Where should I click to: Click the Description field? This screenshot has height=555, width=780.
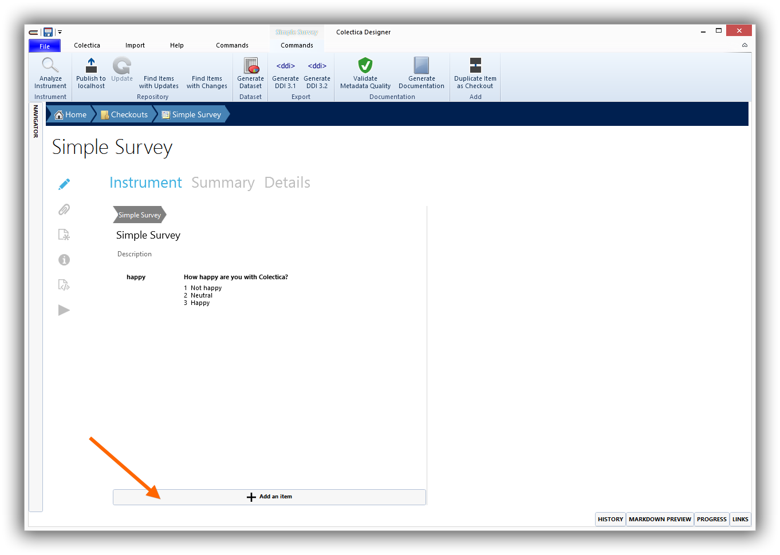click(135, 254)
